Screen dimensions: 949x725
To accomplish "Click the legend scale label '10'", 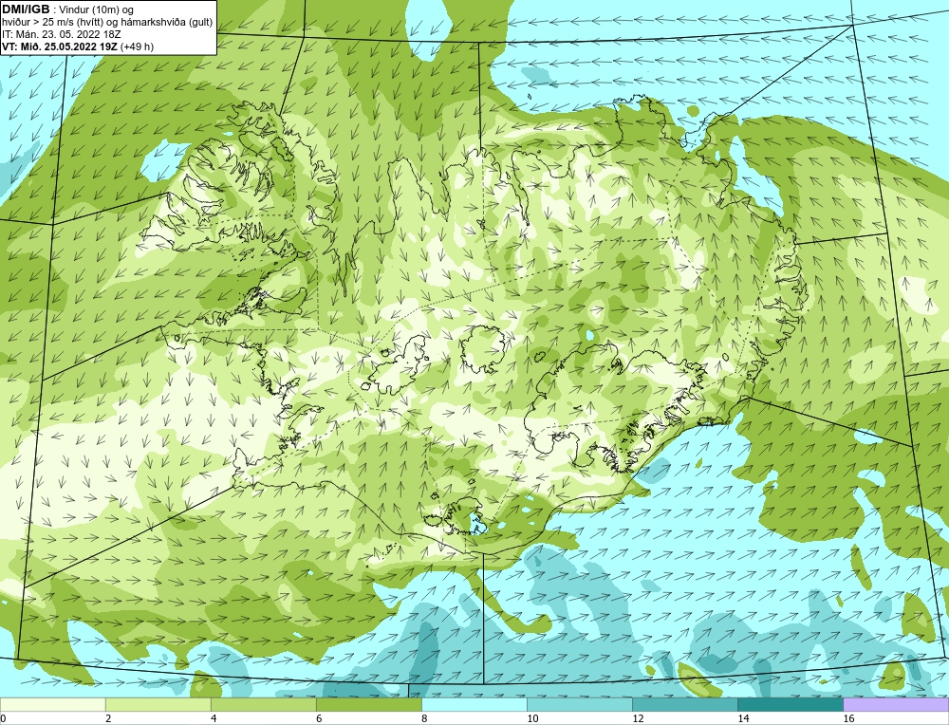I will (x=532, y=718).
